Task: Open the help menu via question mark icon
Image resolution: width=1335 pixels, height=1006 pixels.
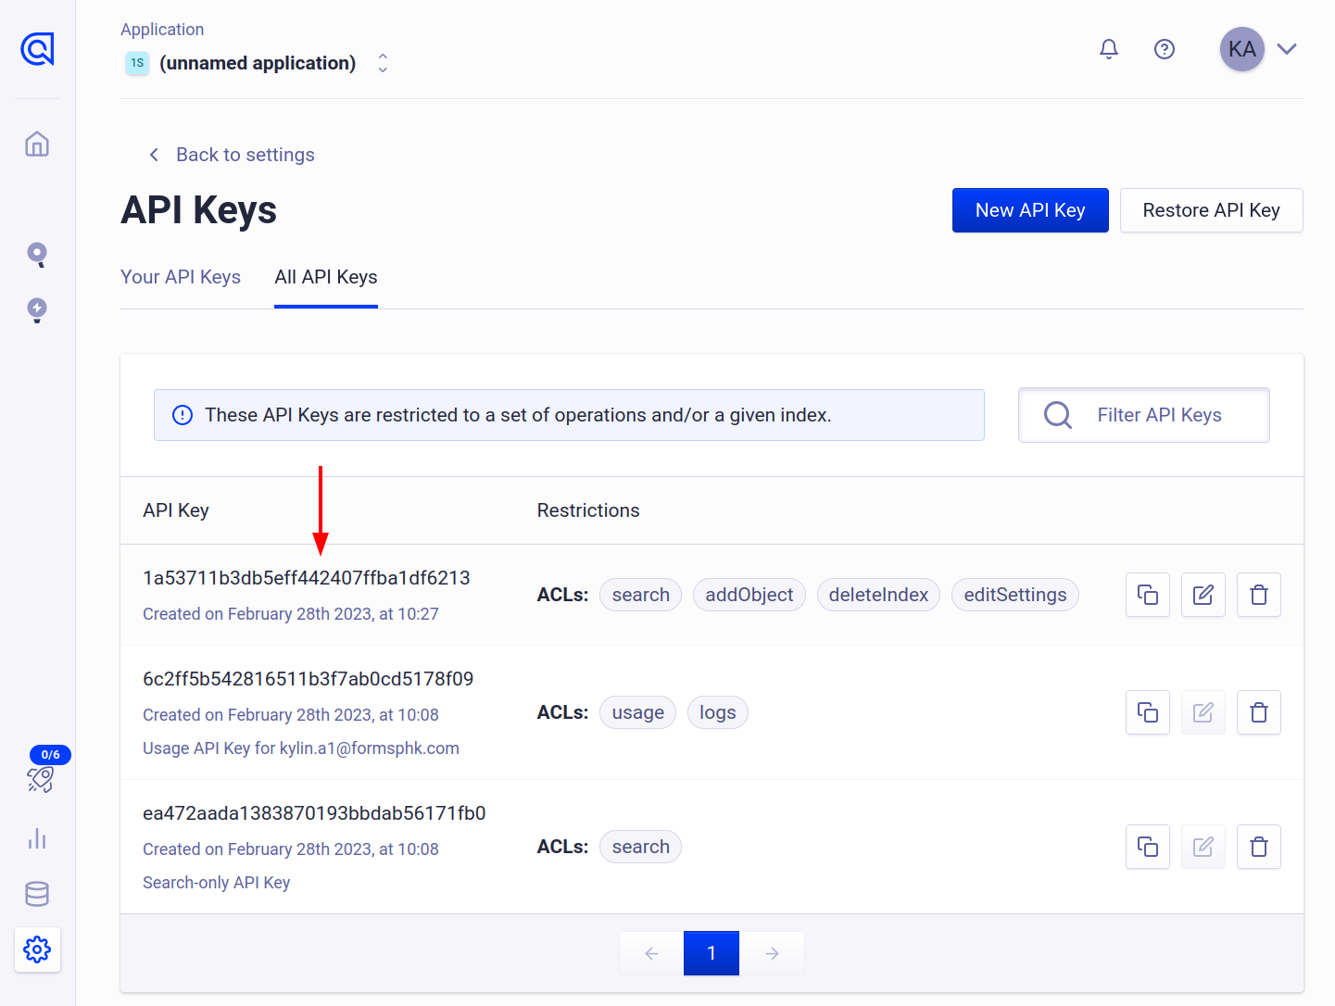Action: (1165, 49)
